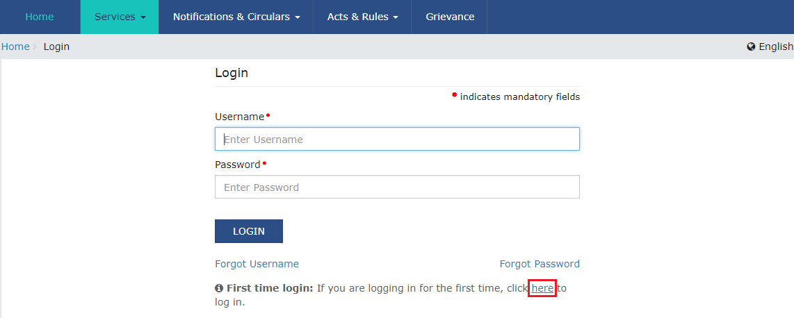794x318 pixels.
Task: Expand the Acts & Rules dropdown
Action: click(x=362, y=17)
